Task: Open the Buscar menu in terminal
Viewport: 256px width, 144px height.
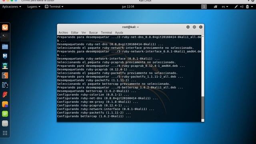Action: point(93,32)
